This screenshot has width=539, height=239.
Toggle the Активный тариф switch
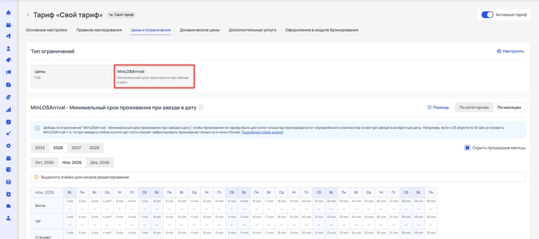click(x=487, y=15)
